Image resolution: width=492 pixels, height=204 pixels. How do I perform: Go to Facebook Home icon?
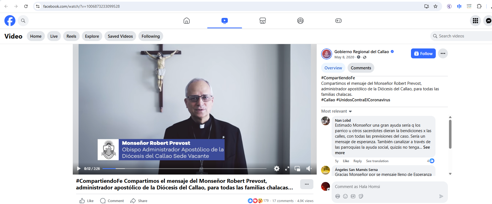click(187, 21)
